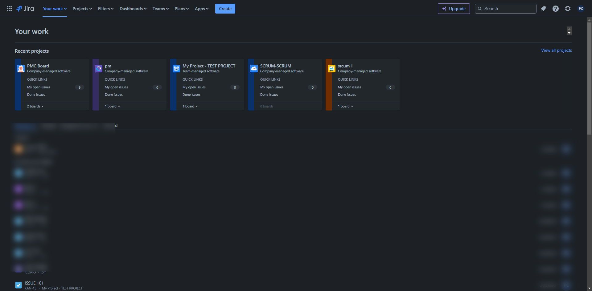Click the search magnifier icon
Screen dimensions: 592x291
click(480, 9)
